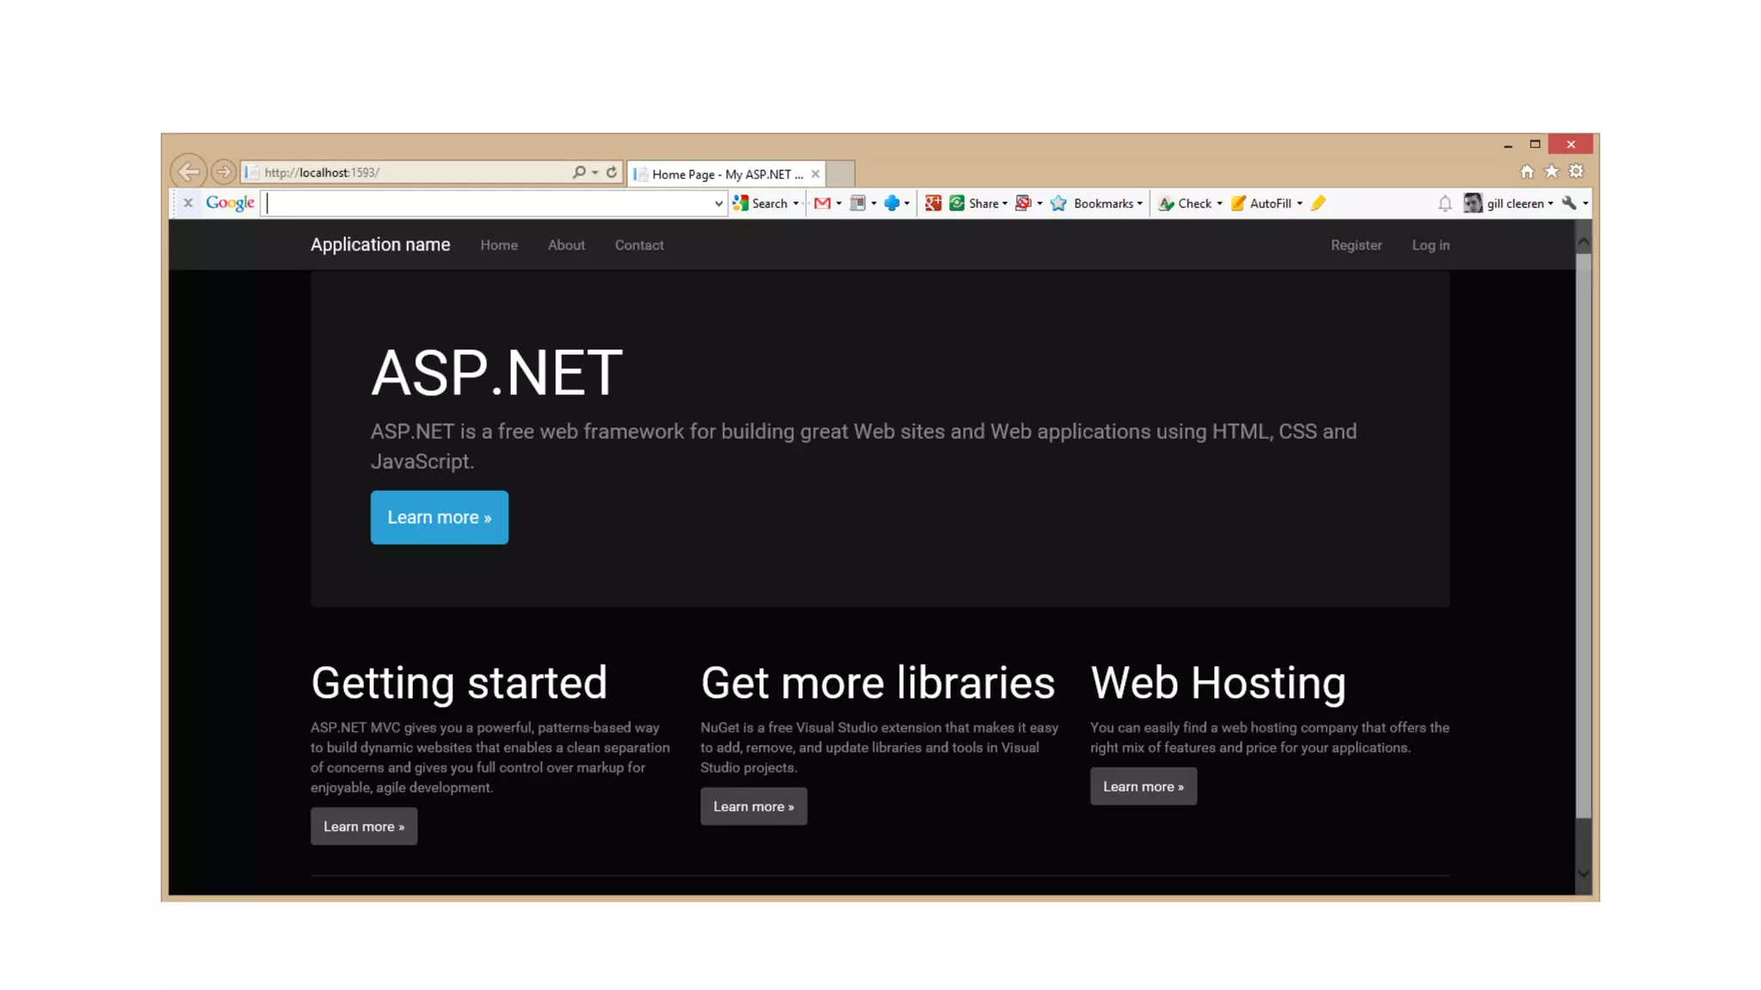This screenshot has width=1761, height=990.
Task: Expand the Bookmarks dropdown in toolbar
Action: tap(1108, 204)
